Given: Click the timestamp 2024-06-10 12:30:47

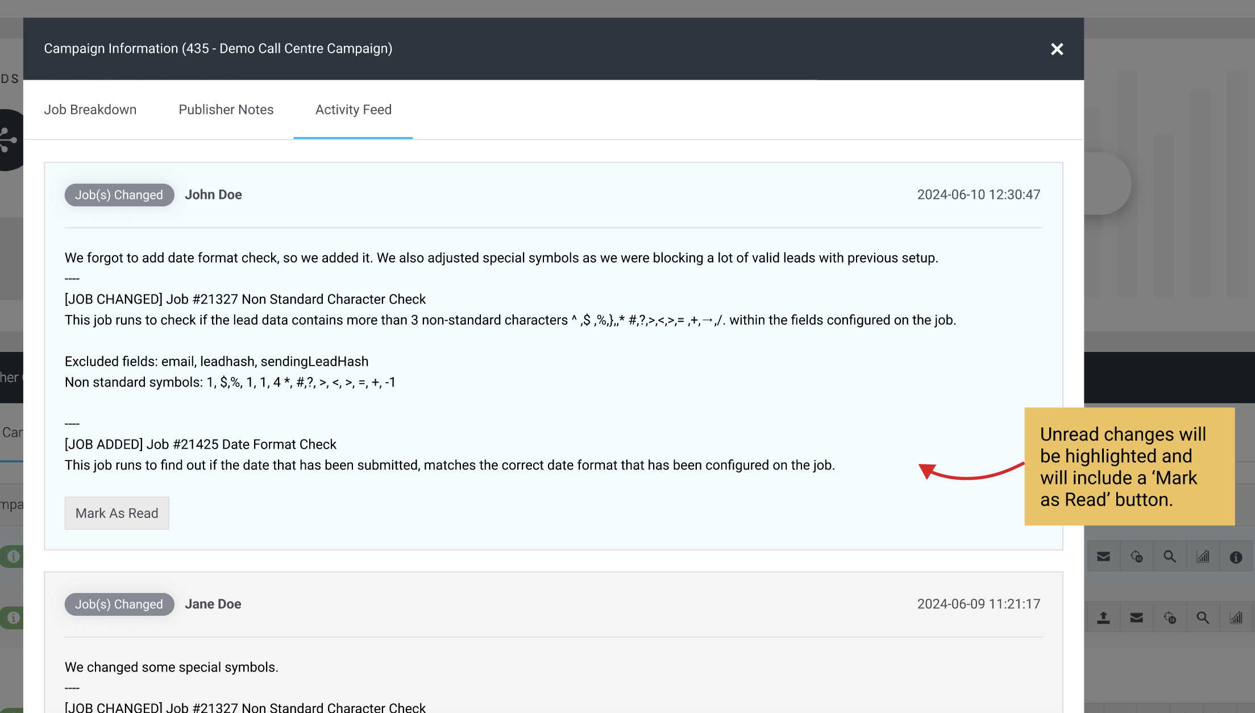Looking at the screenshot, I should pyautogui.click(x=979, y=194).
